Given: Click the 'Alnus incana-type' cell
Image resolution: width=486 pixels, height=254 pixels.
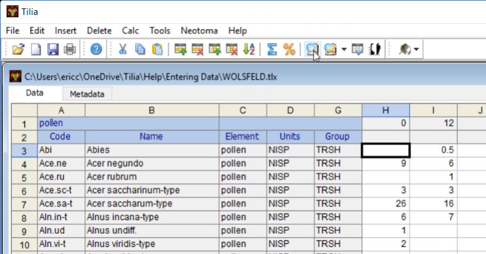Looking at the screenshot, I should pos(152,217).
